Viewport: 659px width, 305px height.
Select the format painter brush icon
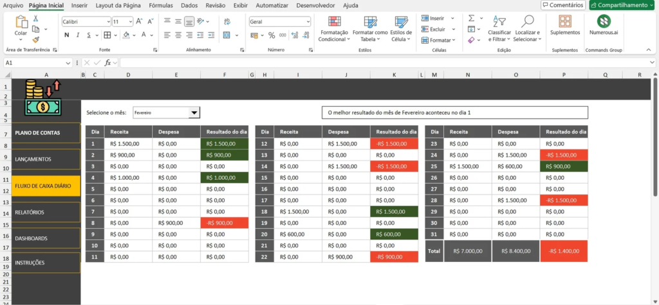(37, 39)
